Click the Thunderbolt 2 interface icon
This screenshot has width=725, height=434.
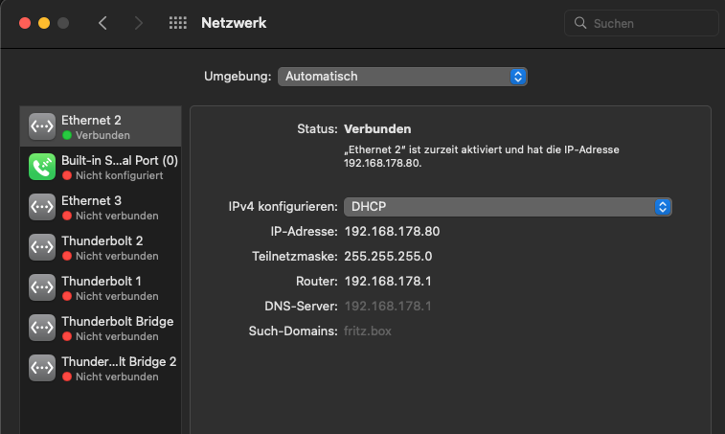click(x=43, y=248)
